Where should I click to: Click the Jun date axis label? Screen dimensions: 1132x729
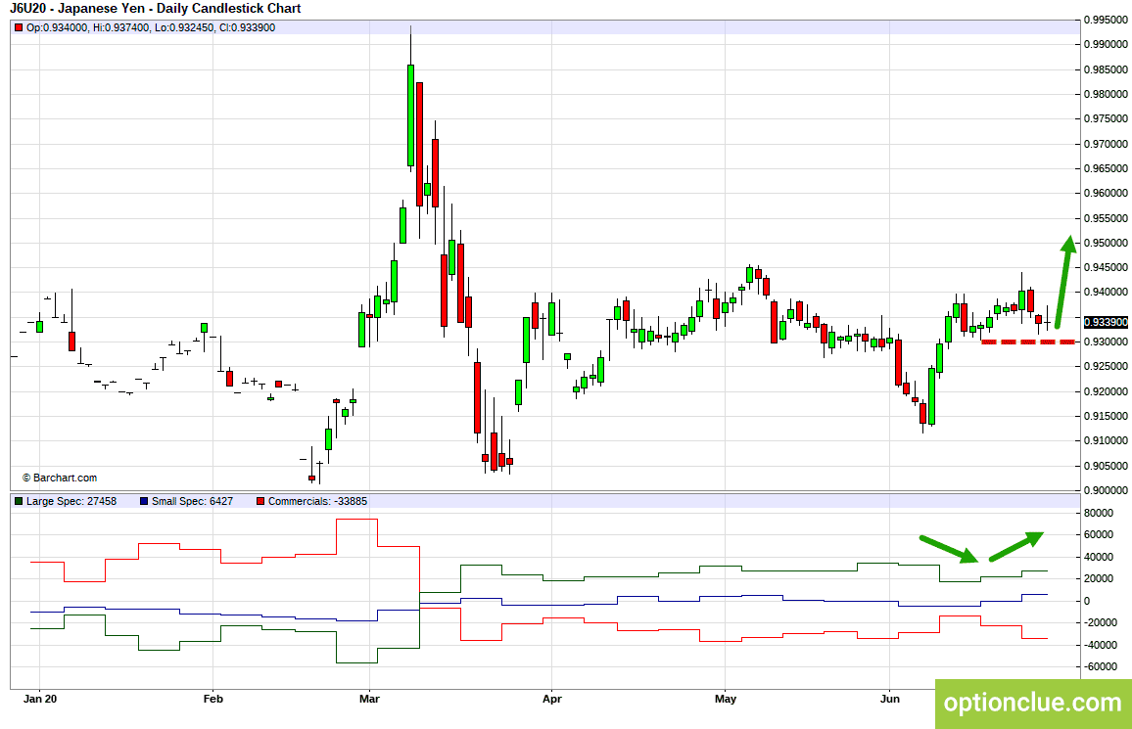pos(890,699)
